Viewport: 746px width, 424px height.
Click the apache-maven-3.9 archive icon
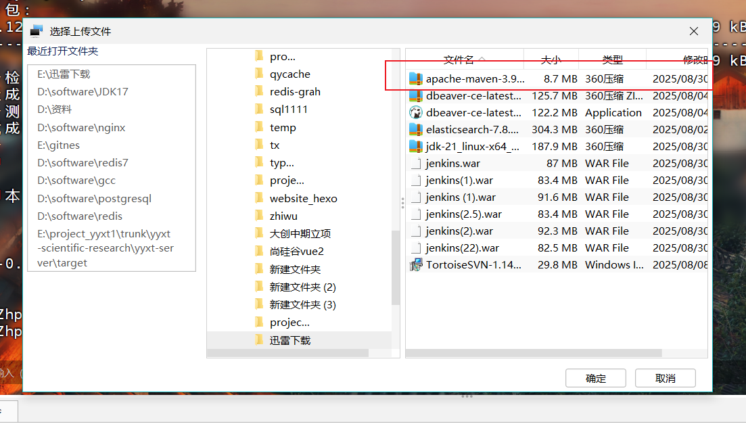tap(416, 79)
